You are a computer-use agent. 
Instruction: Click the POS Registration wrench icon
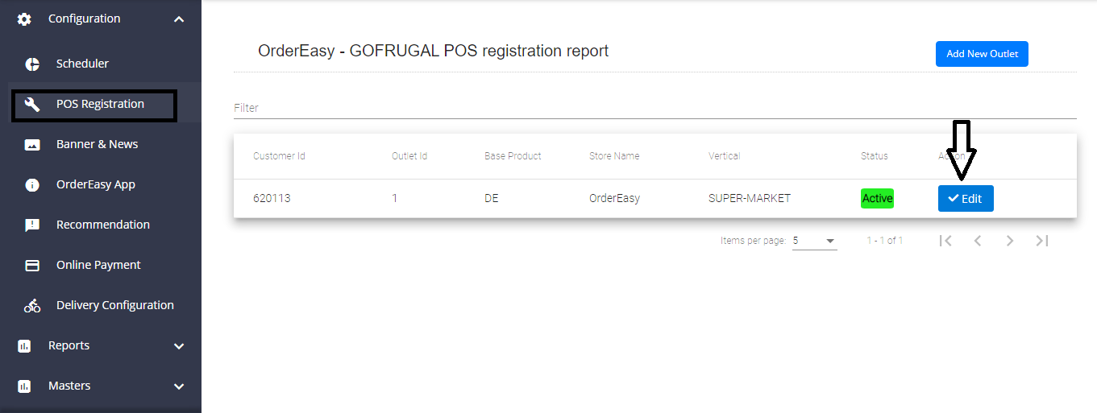click(x=32, y=104)
